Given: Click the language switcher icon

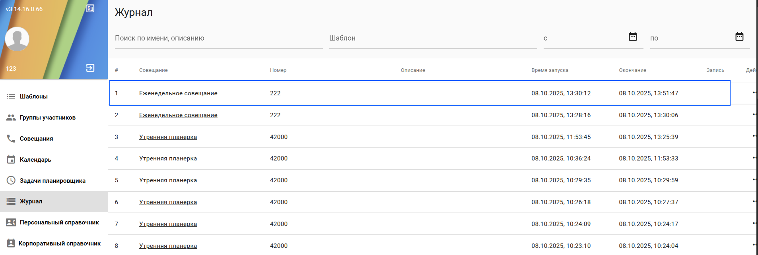Looking at the screenshot, I should 90,9.
